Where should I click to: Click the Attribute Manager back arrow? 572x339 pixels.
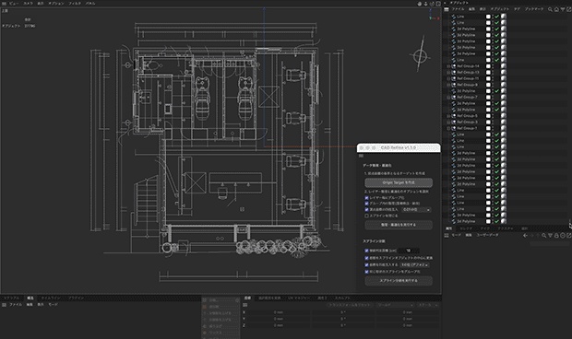pyautogui.click(x=525, y=236)
